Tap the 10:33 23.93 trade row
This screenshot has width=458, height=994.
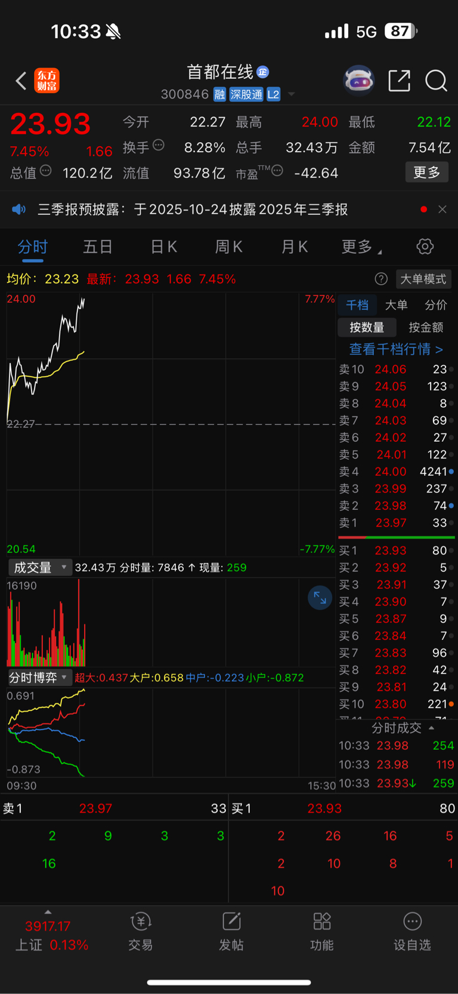click(x=396, y=783)
